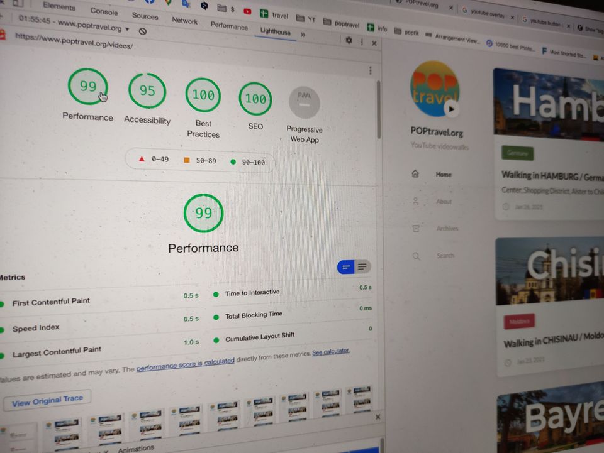
Task: Click the Search magnifier icon in site sidebar
Action: point(416,256)
